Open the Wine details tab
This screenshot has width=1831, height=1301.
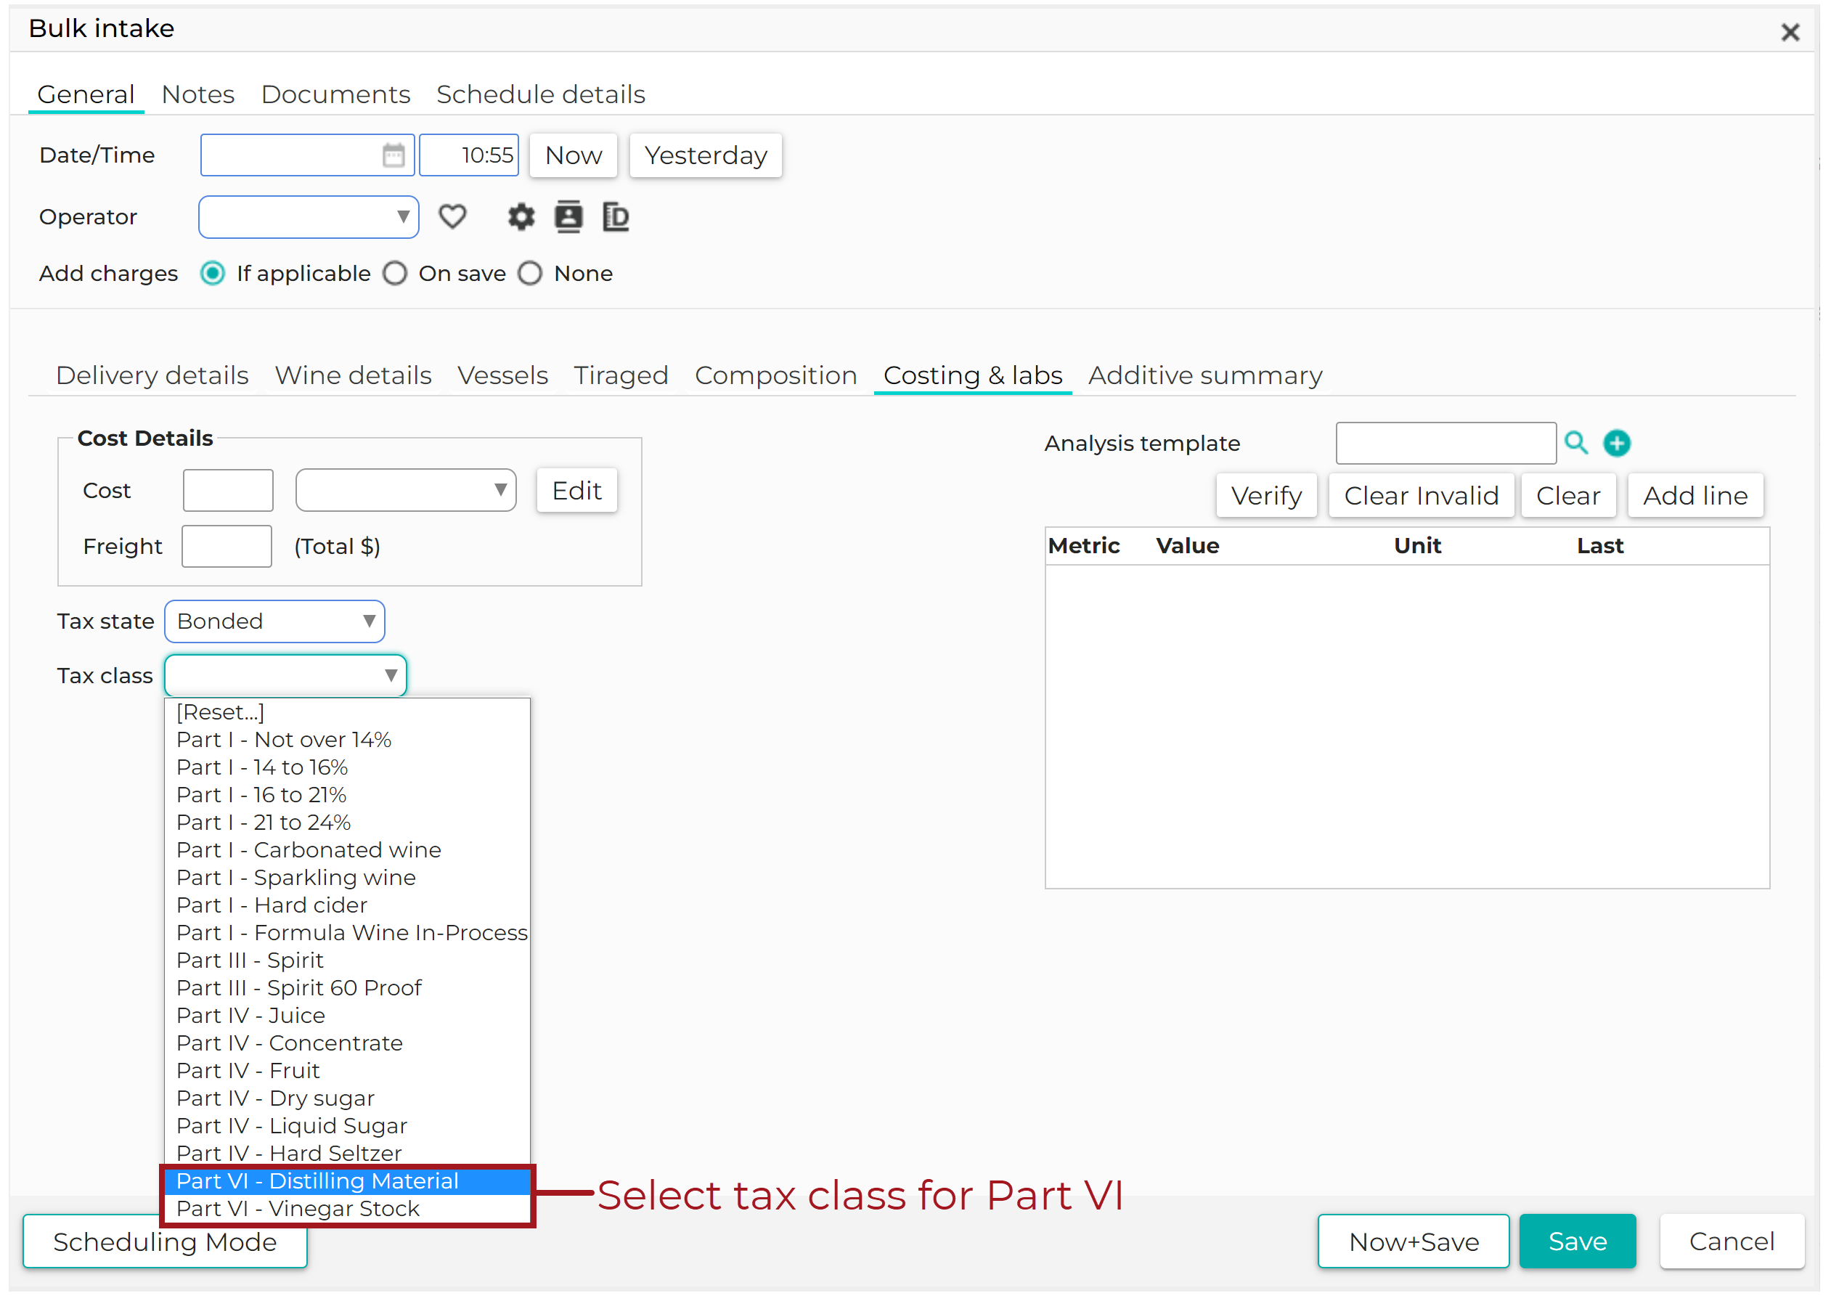pos(354,376)
